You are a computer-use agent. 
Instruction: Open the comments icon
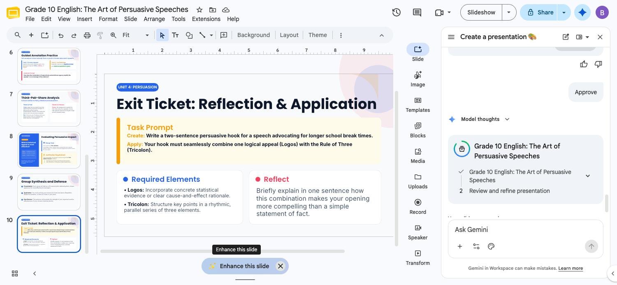tap(417, 12)
